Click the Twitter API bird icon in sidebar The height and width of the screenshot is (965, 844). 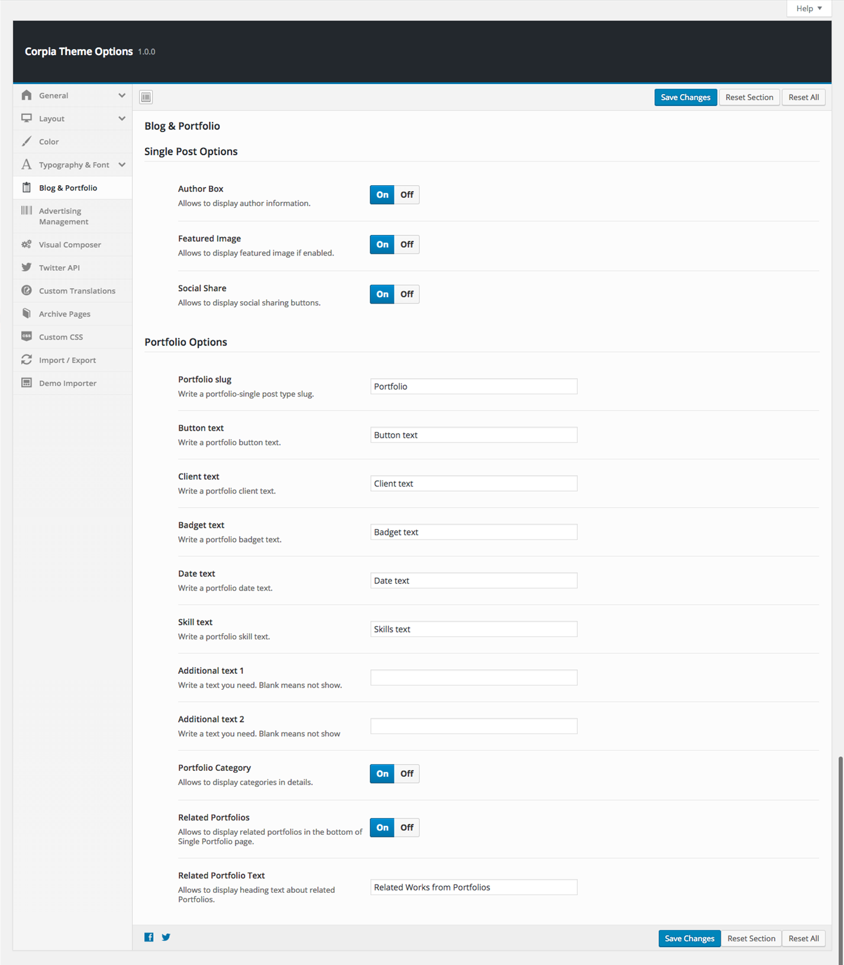point(27,267)
